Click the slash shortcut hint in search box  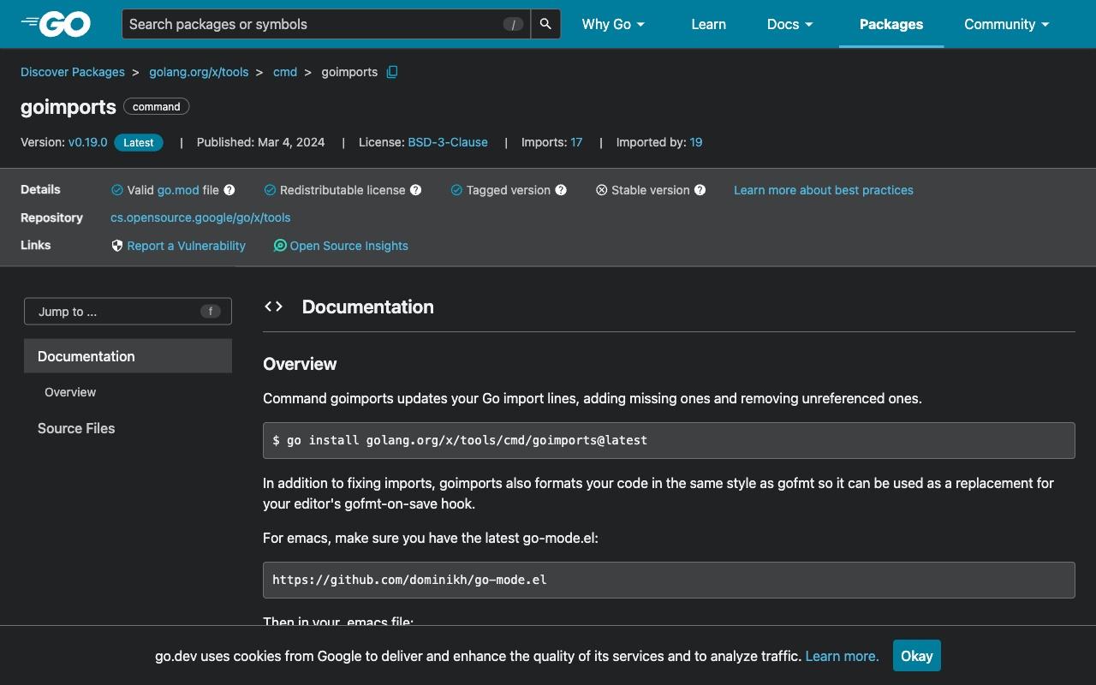[513, 25]
